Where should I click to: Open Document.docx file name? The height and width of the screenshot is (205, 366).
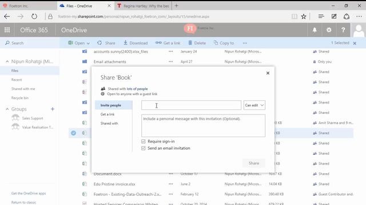[x=108, y=174]
